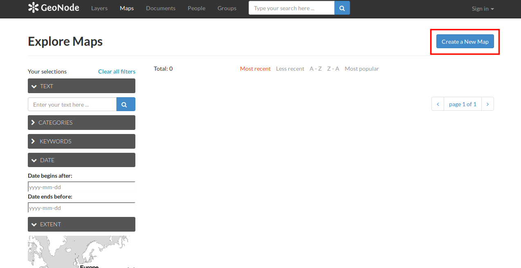Navigate to the People page
The image size is (521, 268).
pos(196,8)
